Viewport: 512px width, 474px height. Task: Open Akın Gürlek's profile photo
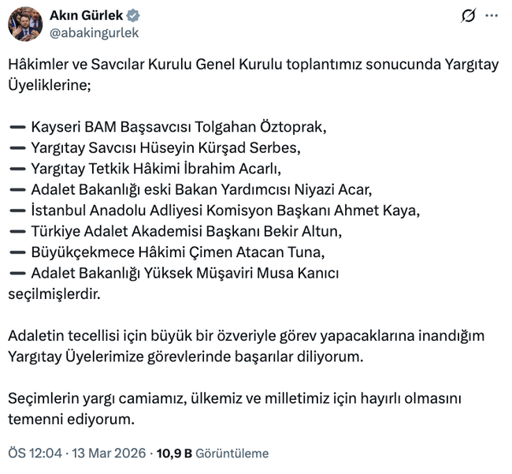(25, 24)
